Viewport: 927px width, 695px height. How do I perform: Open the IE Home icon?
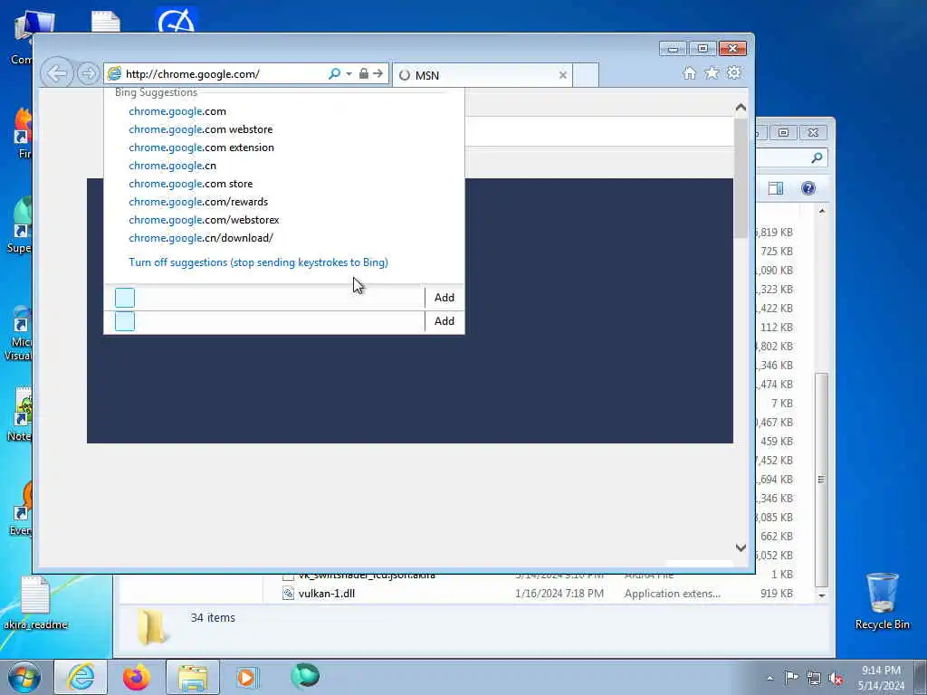(689, 73)
